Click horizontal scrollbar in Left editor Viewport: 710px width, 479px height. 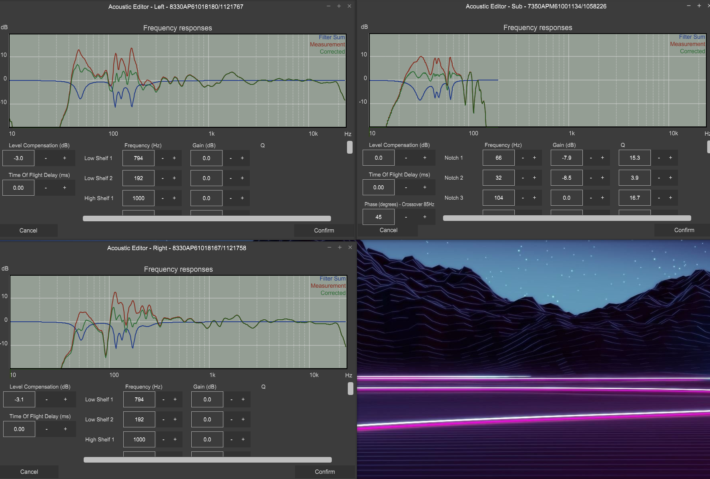tap(207, 218)
